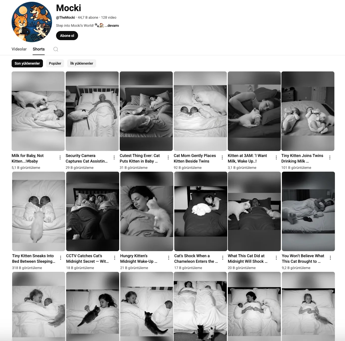Open options menu for Security Camera Captures short
The width and height of the screenshot is (345, 341).
click(114, 158)
